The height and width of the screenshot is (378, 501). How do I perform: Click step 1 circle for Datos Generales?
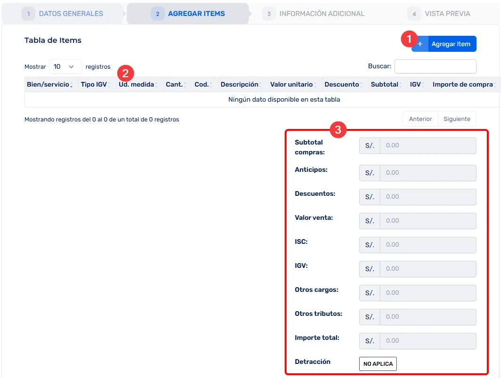(28, 14)
